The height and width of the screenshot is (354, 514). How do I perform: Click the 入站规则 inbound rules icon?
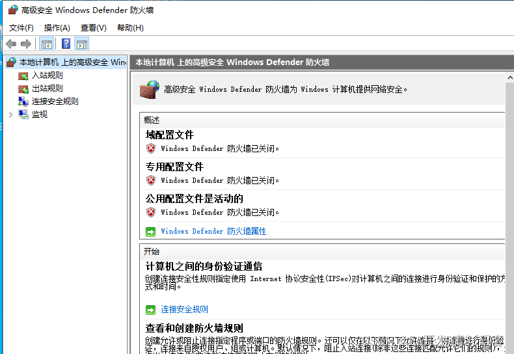point(23,75)
